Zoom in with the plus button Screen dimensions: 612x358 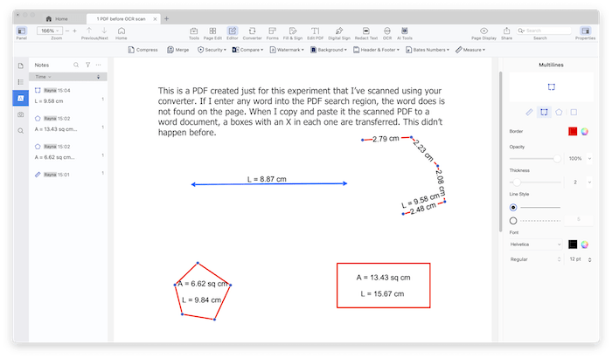point(74,31)
